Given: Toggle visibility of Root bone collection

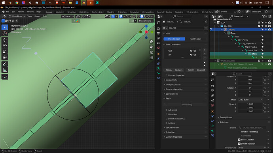Looking at the screenshot, I should click(191, 51).
